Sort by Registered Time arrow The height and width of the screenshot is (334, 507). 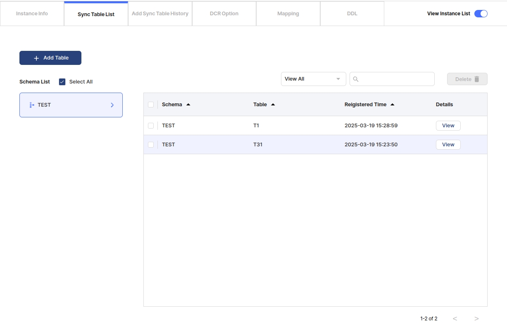(393, 105)
